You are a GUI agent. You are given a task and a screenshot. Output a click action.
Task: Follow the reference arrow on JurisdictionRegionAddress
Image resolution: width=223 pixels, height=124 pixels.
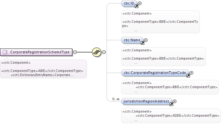[171, 104]
